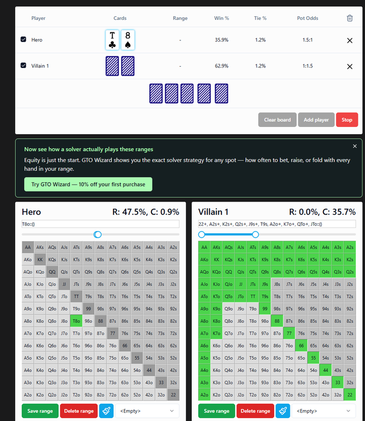Dismiss the GTO Wizard promo banner
The image size is (365, 421).
(355, 146)
